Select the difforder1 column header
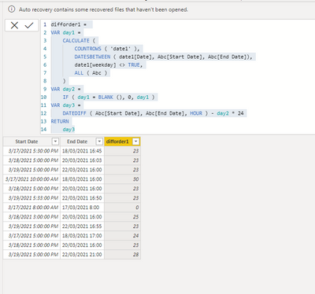The height and width of the screenshot is (294, 315). (117, 141)
